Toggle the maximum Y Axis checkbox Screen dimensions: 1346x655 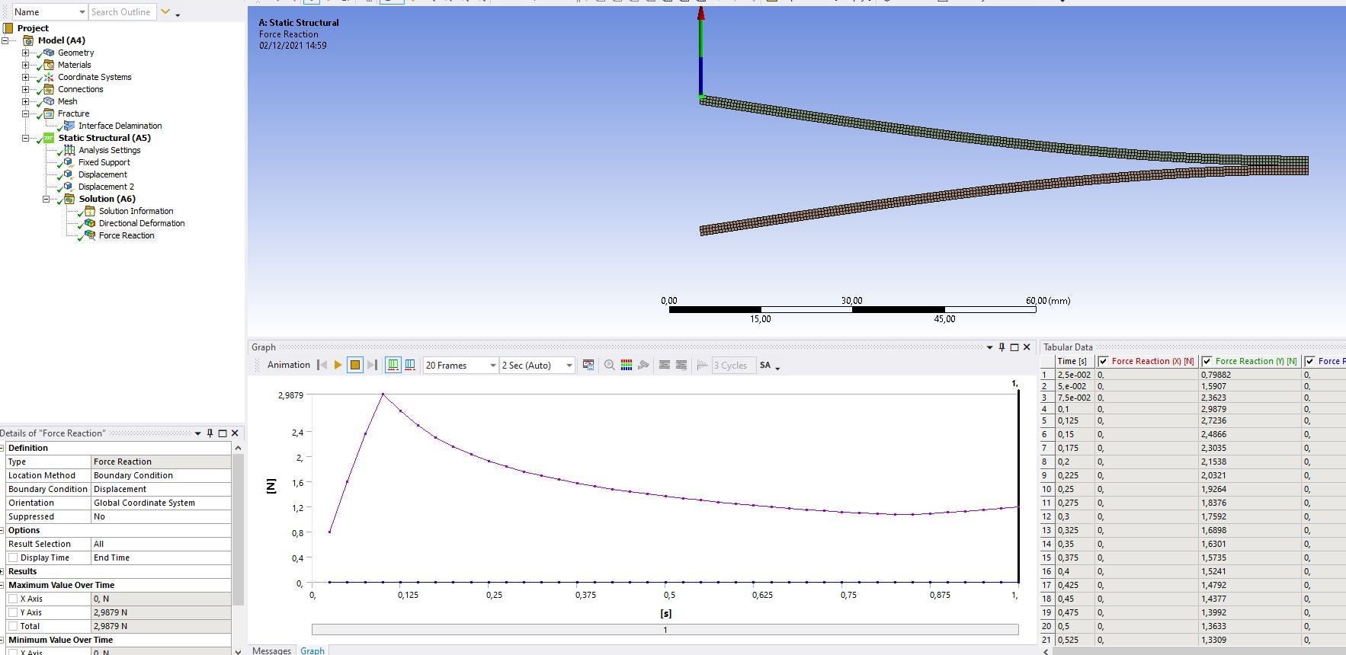click(13, 612)
